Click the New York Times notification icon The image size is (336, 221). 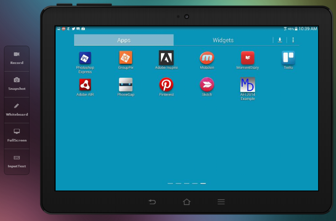tap(68, 28)
